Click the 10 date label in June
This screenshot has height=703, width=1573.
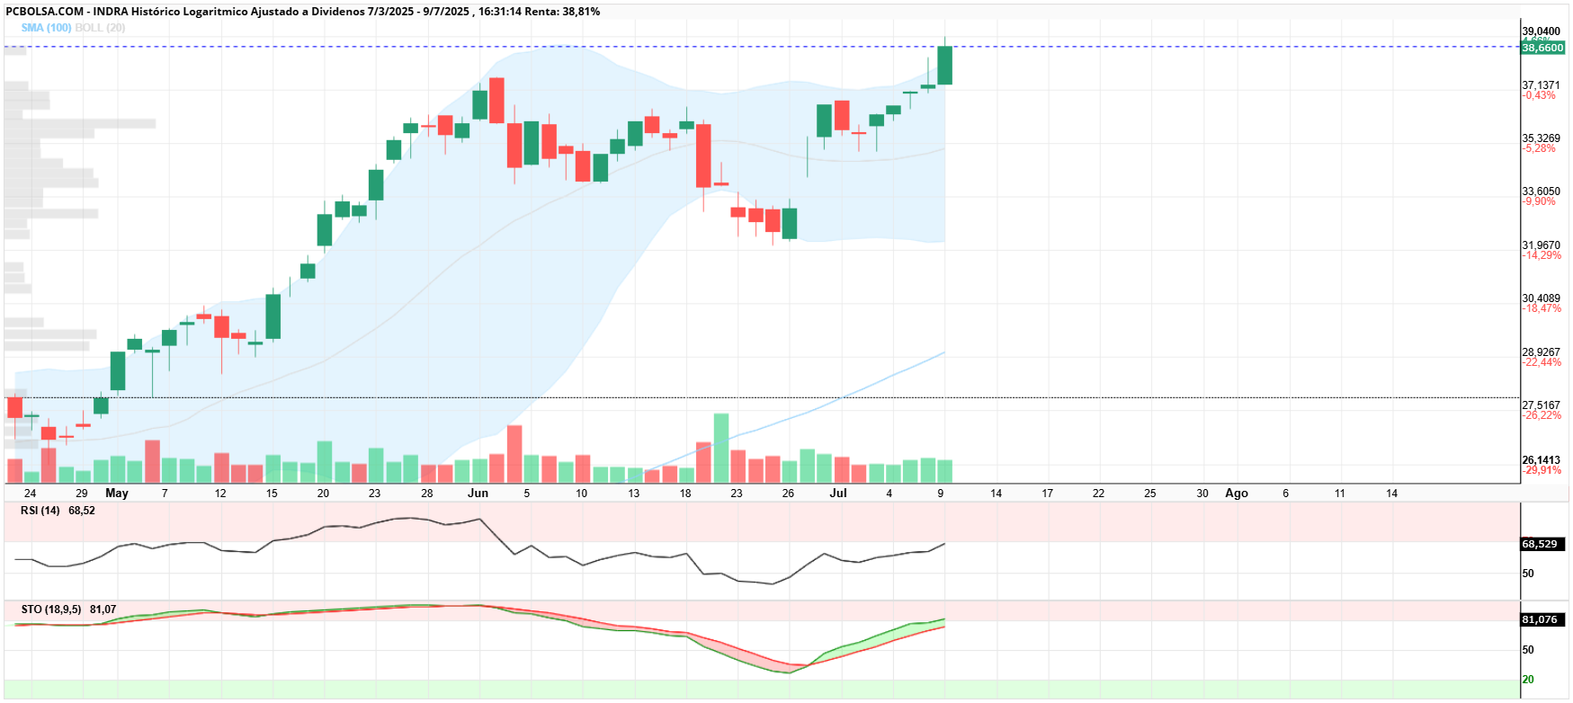coord(581,494)
